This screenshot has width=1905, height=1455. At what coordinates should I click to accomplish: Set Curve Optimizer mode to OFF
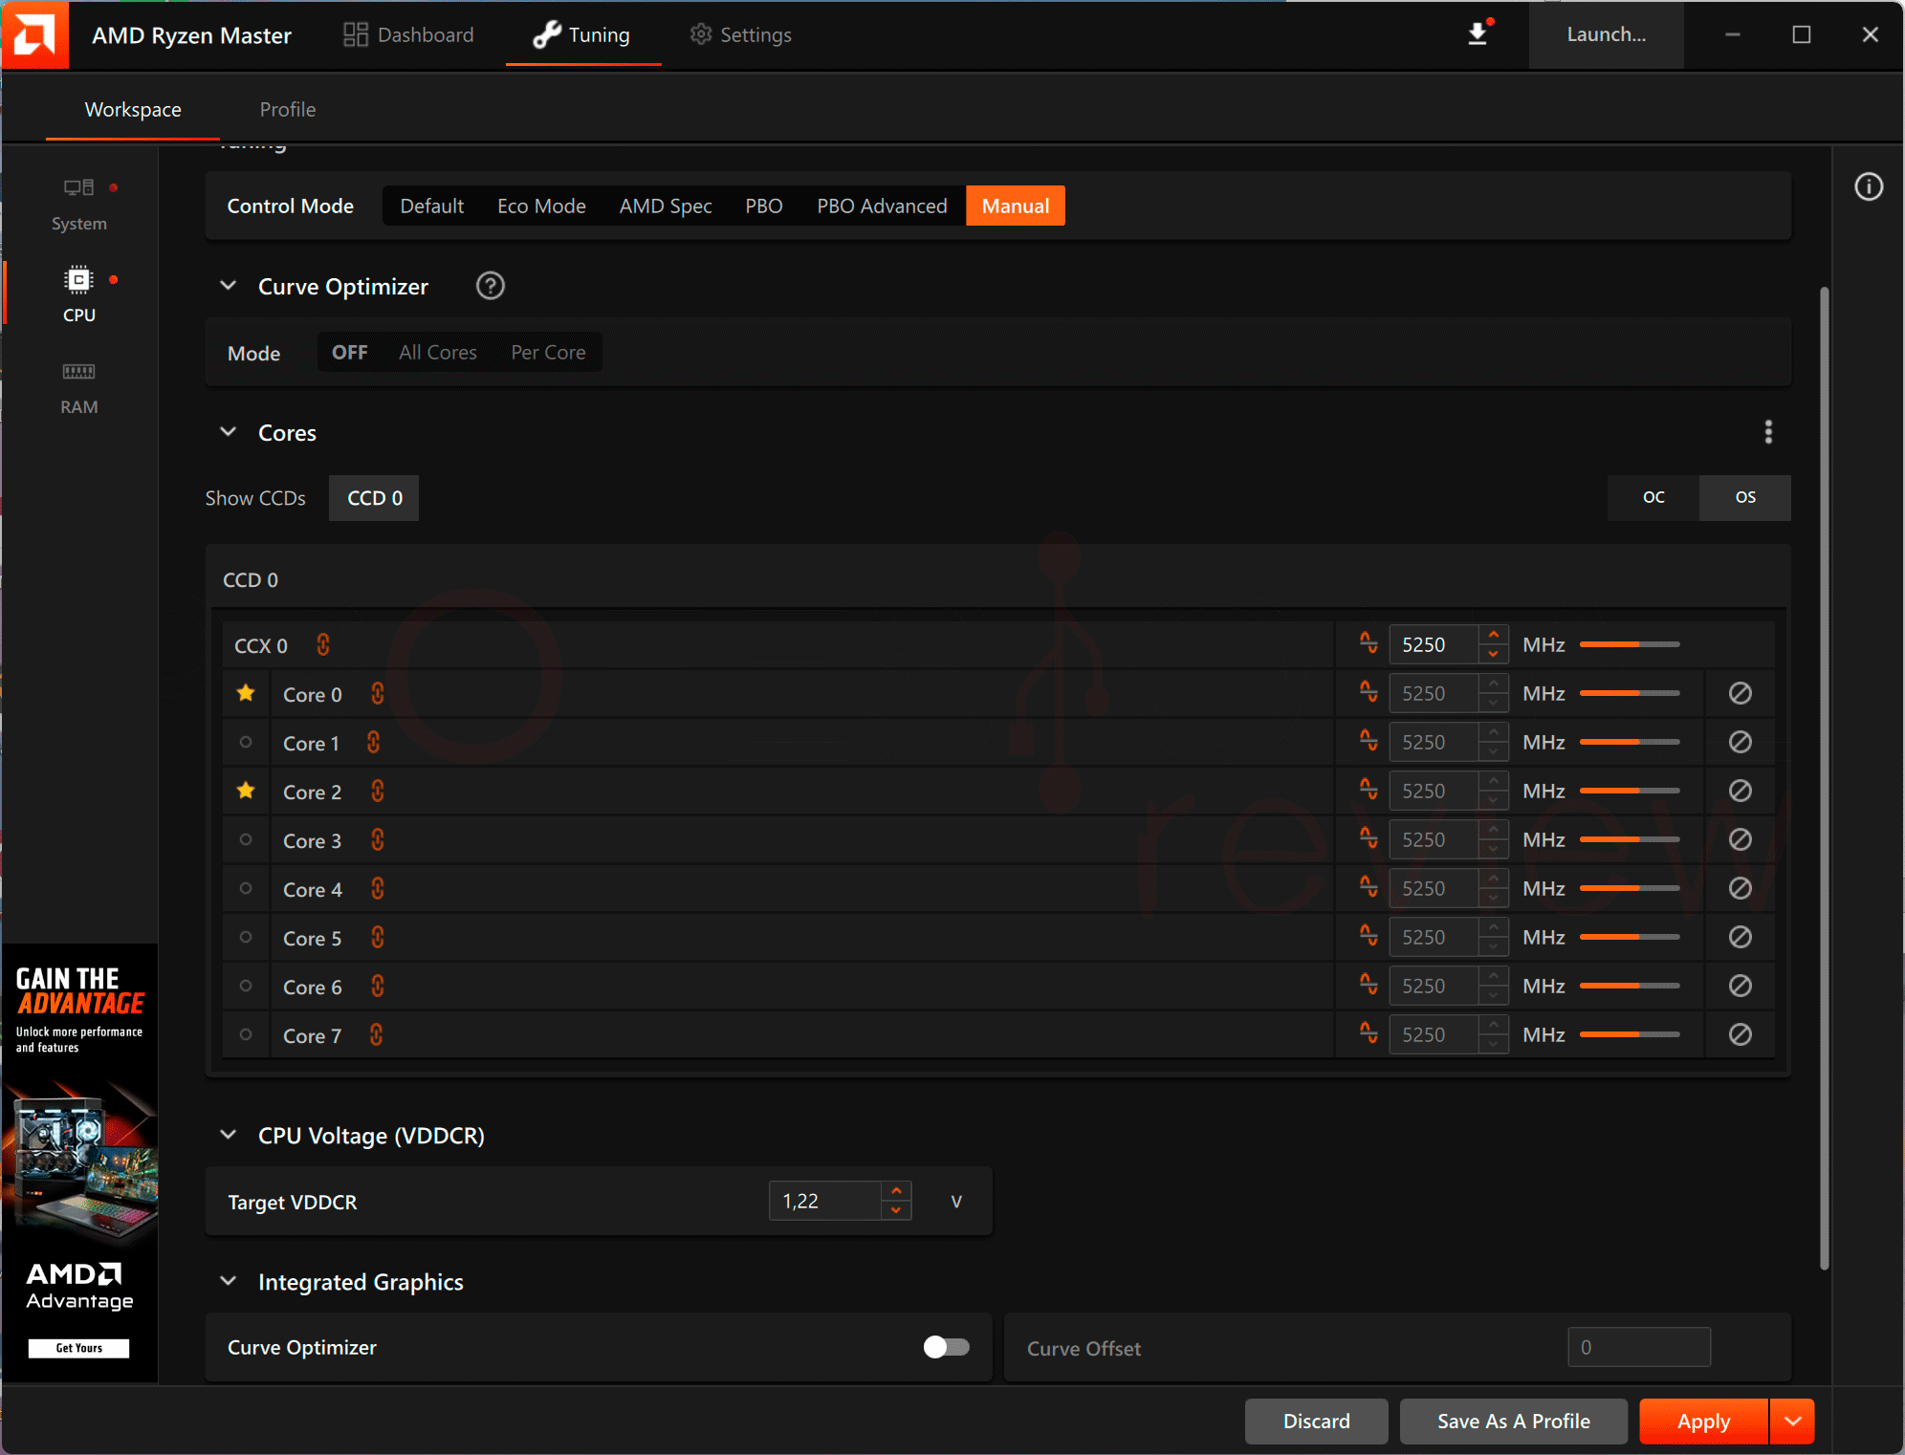(350, 353)
